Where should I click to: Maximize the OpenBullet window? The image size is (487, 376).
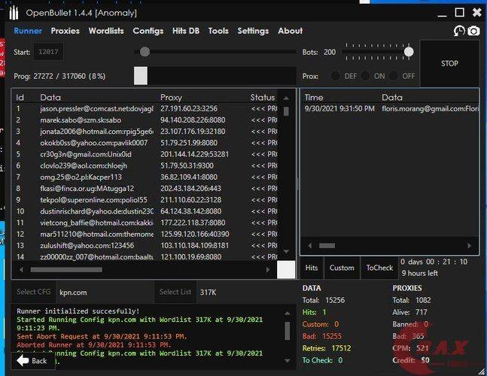460,12
